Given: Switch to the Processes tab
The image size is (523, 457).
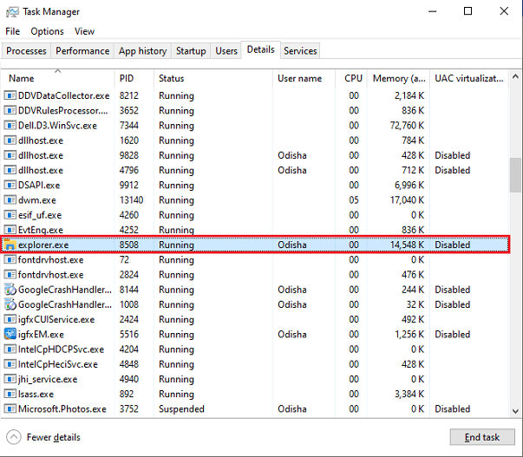Looking at the screenshot, I should [x=26, y=50].
